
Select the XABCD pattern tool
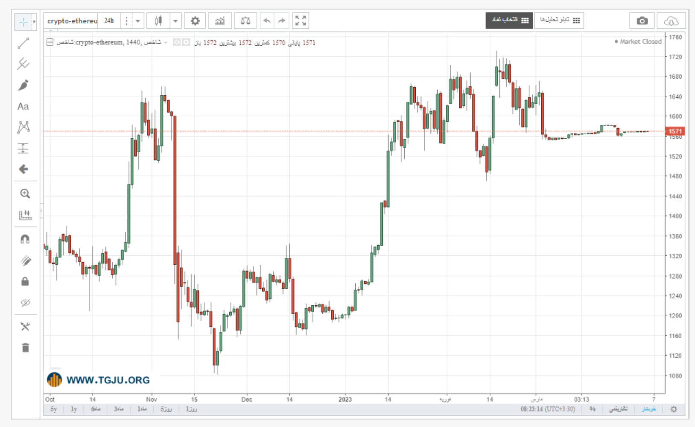23,127
